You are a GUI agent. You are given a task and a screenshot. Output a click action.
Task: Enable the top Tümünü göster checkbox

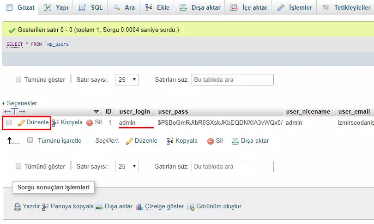pyautogui.click(x=18, y=79)
